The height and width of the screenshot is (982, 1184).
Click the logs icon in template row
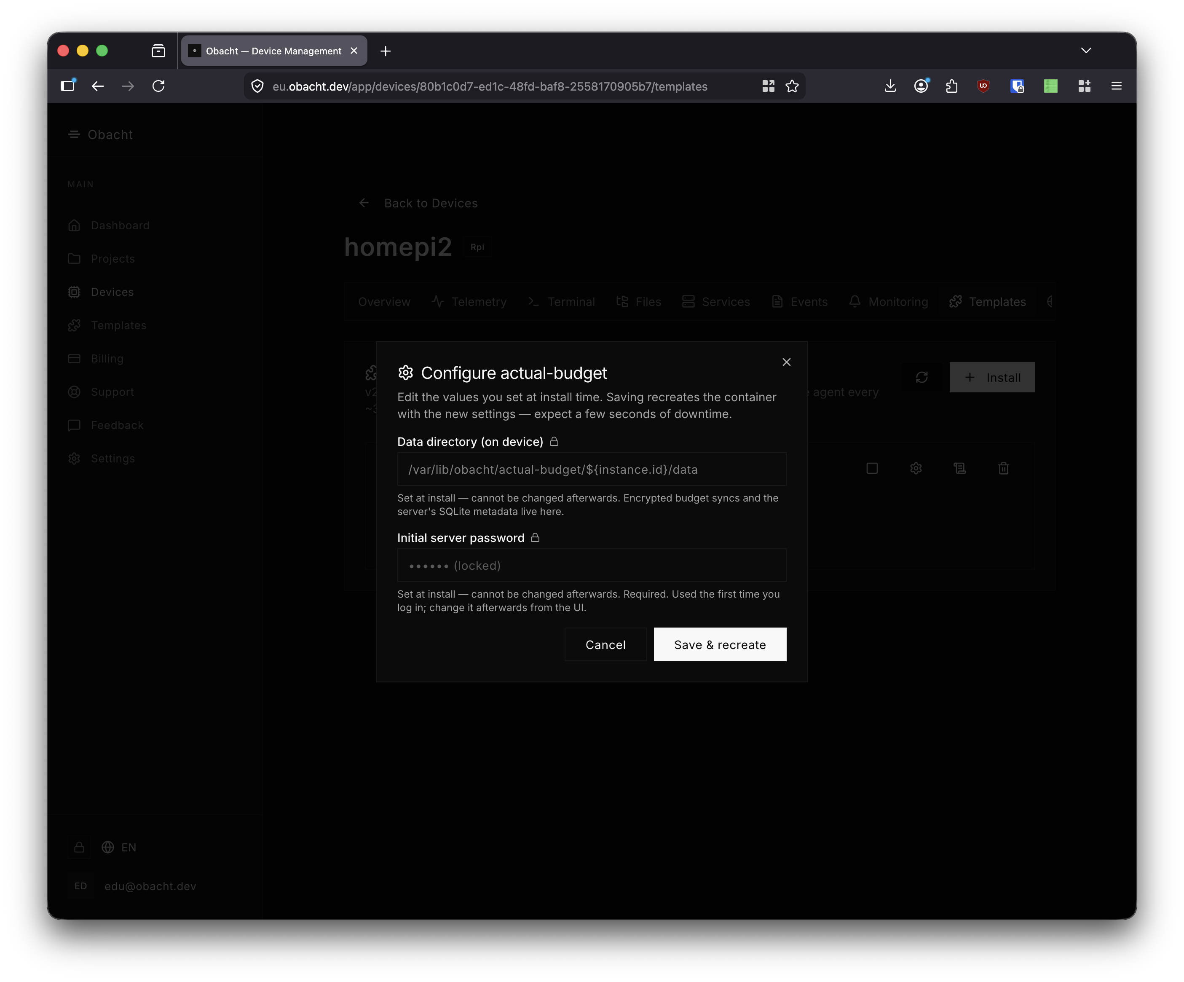[x=959, y=468]
